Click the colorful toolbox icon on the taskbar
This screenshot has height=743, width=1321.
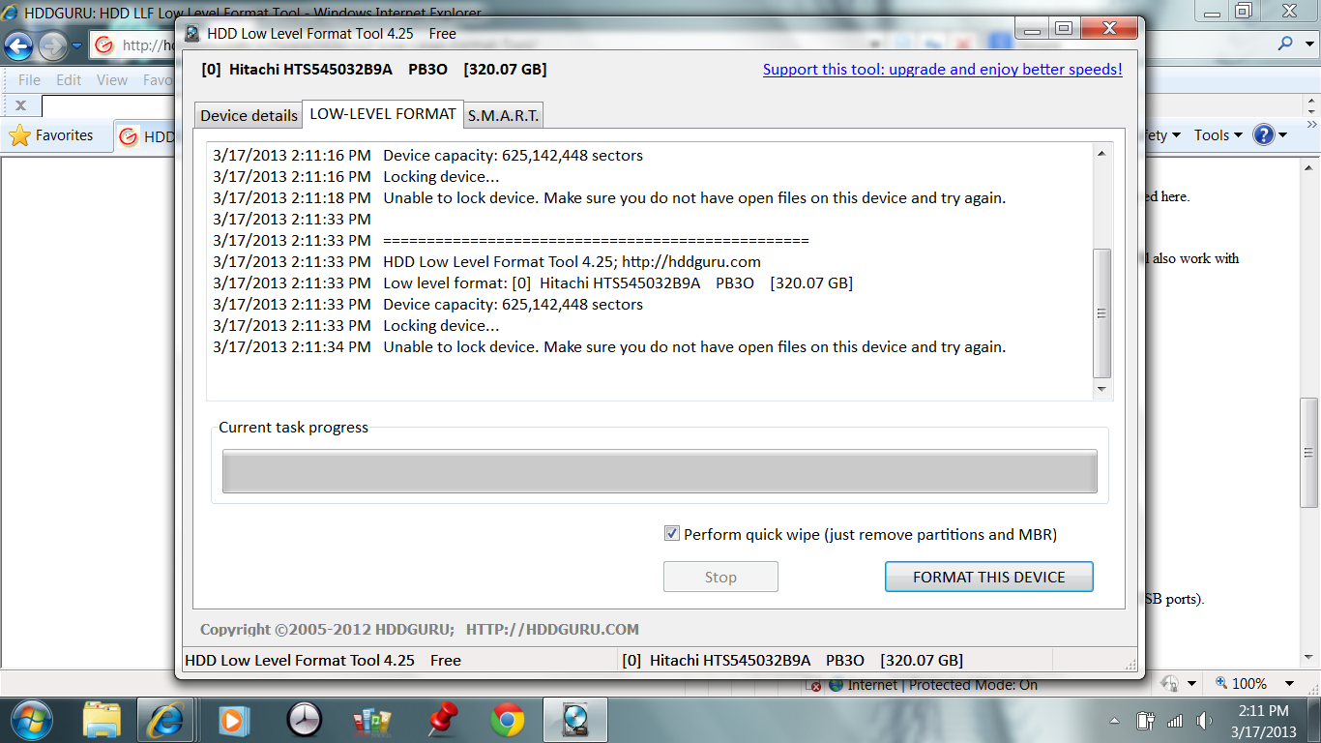[x=371, y=720]
